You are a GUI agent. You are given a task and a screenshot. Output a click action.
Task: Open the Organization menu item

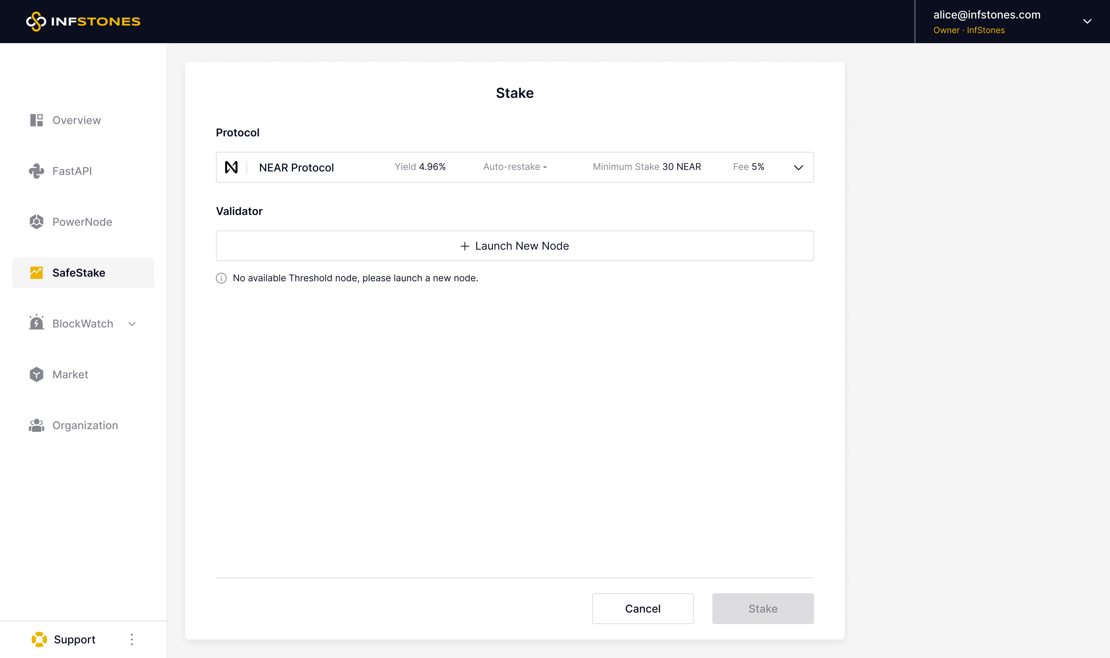click(85, 425)
